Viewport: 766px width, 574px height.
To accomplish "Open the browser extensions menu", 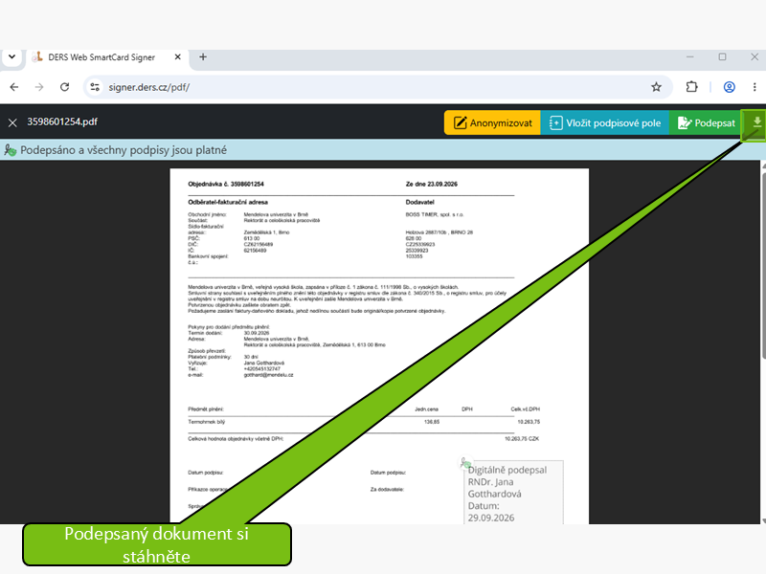I will [x=691, y=87].
